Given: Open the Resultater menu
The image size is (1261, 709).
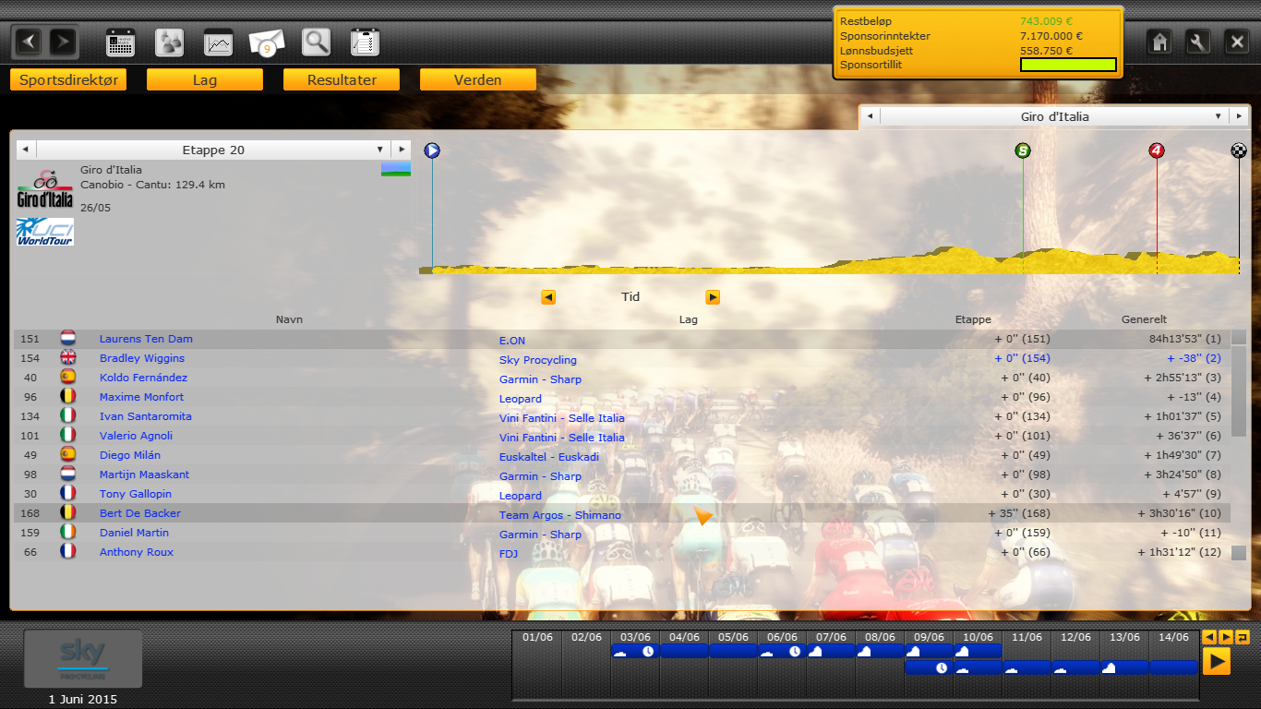Looking at the screenshot, I should click(342, 80).
